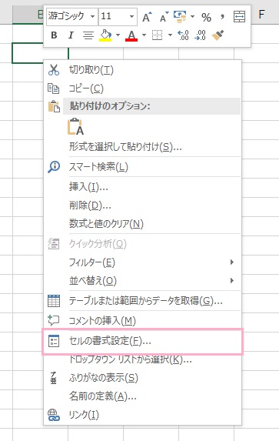Expand 並べ替え(O) submenu
This screenshot has height=441, width=279.
click(143, 281)
